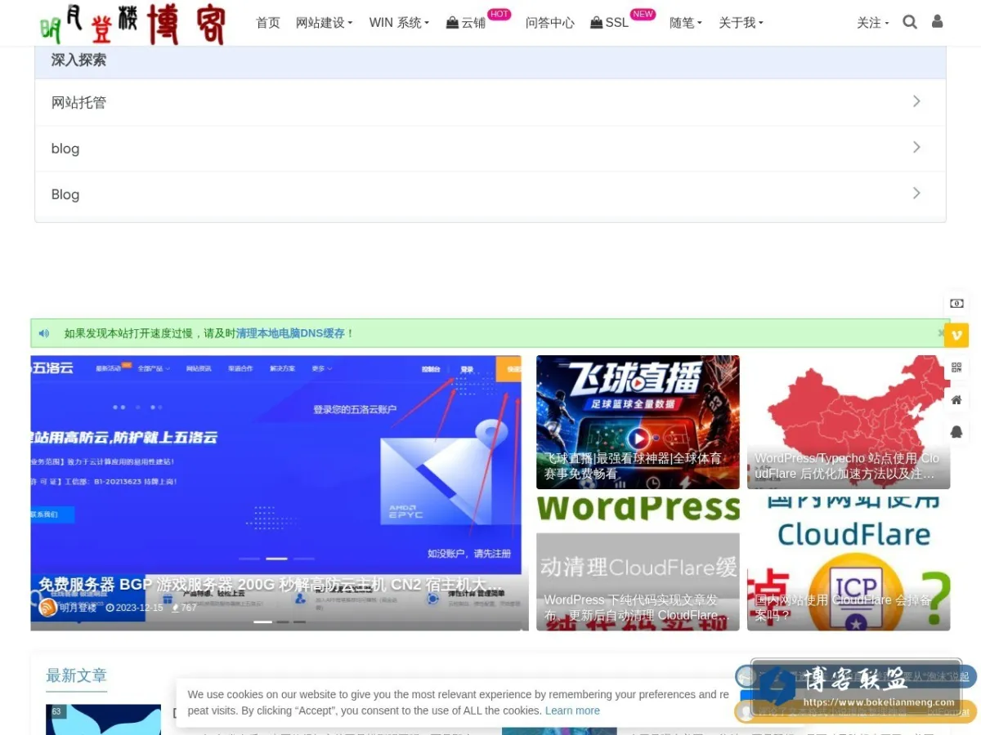Image resolution: width=981 pixels, height=735 pixels.
Task: Open the 云铺 shop menu item
Action: tap(466, 23)
